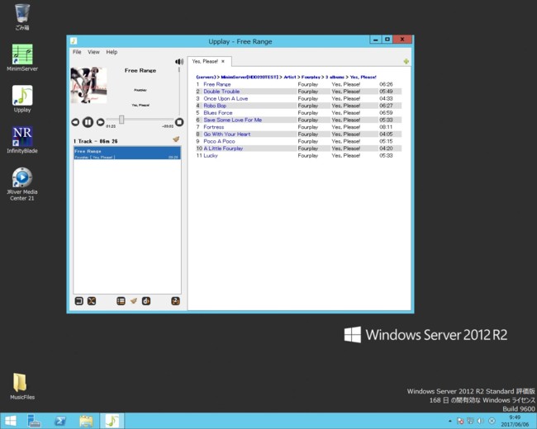Click the vertical volume slider

coord(179,91)
